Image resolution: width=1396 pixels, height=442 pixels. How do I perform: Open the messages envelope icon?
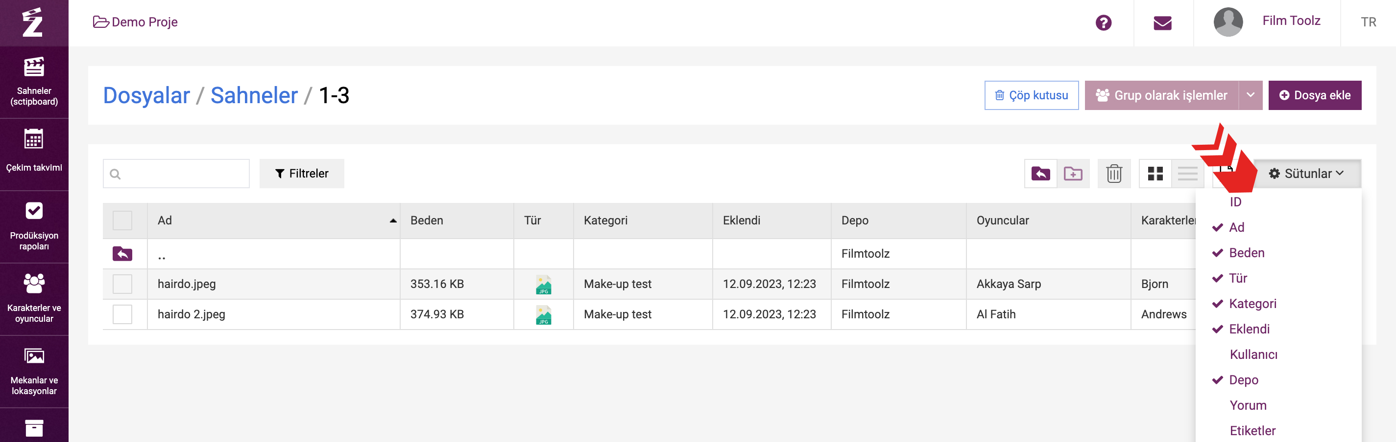pos(1162,22)
